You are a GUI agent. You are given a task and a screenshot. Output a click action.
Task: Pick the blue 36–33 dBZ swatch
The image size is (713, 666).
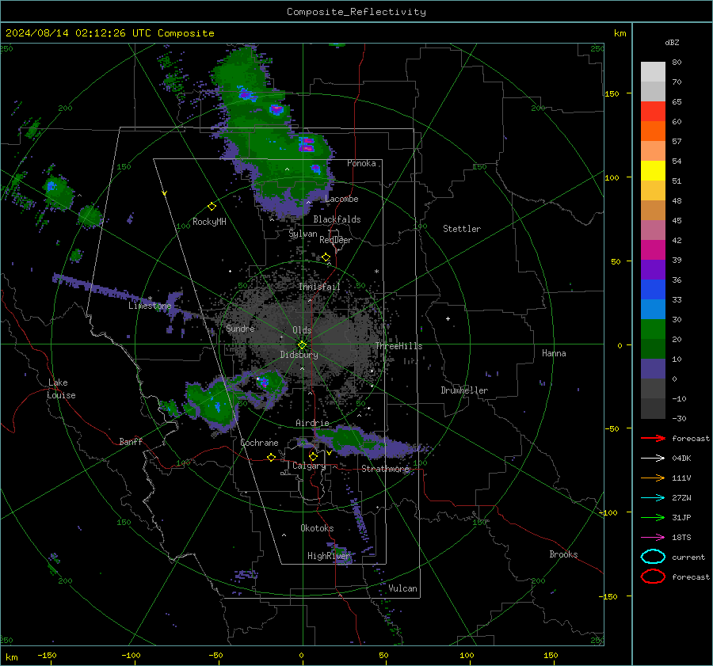(x=653, y=290)
